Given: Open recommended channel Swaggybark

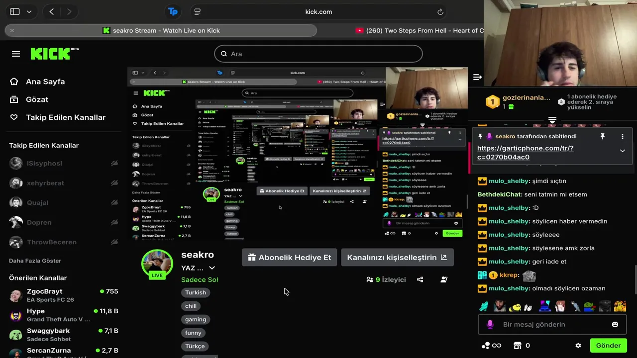Looking at the screenshot, I should [x=64, y=335].
